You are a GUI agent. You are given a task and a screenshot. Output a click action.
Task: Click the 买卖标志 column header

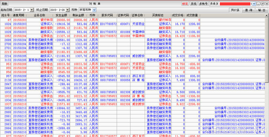point(158,16)
